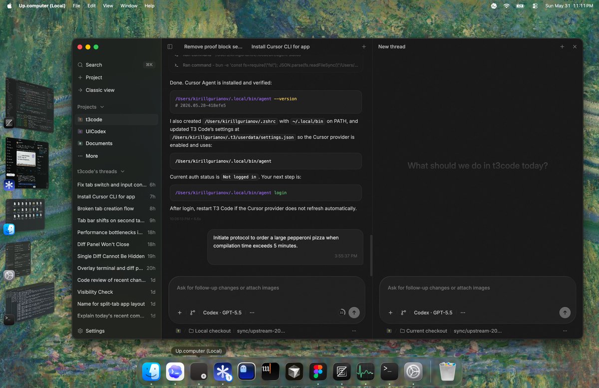Open the File menu
Image resolution: width=599 pixels, height=388 pixels.
coord(76,5)
